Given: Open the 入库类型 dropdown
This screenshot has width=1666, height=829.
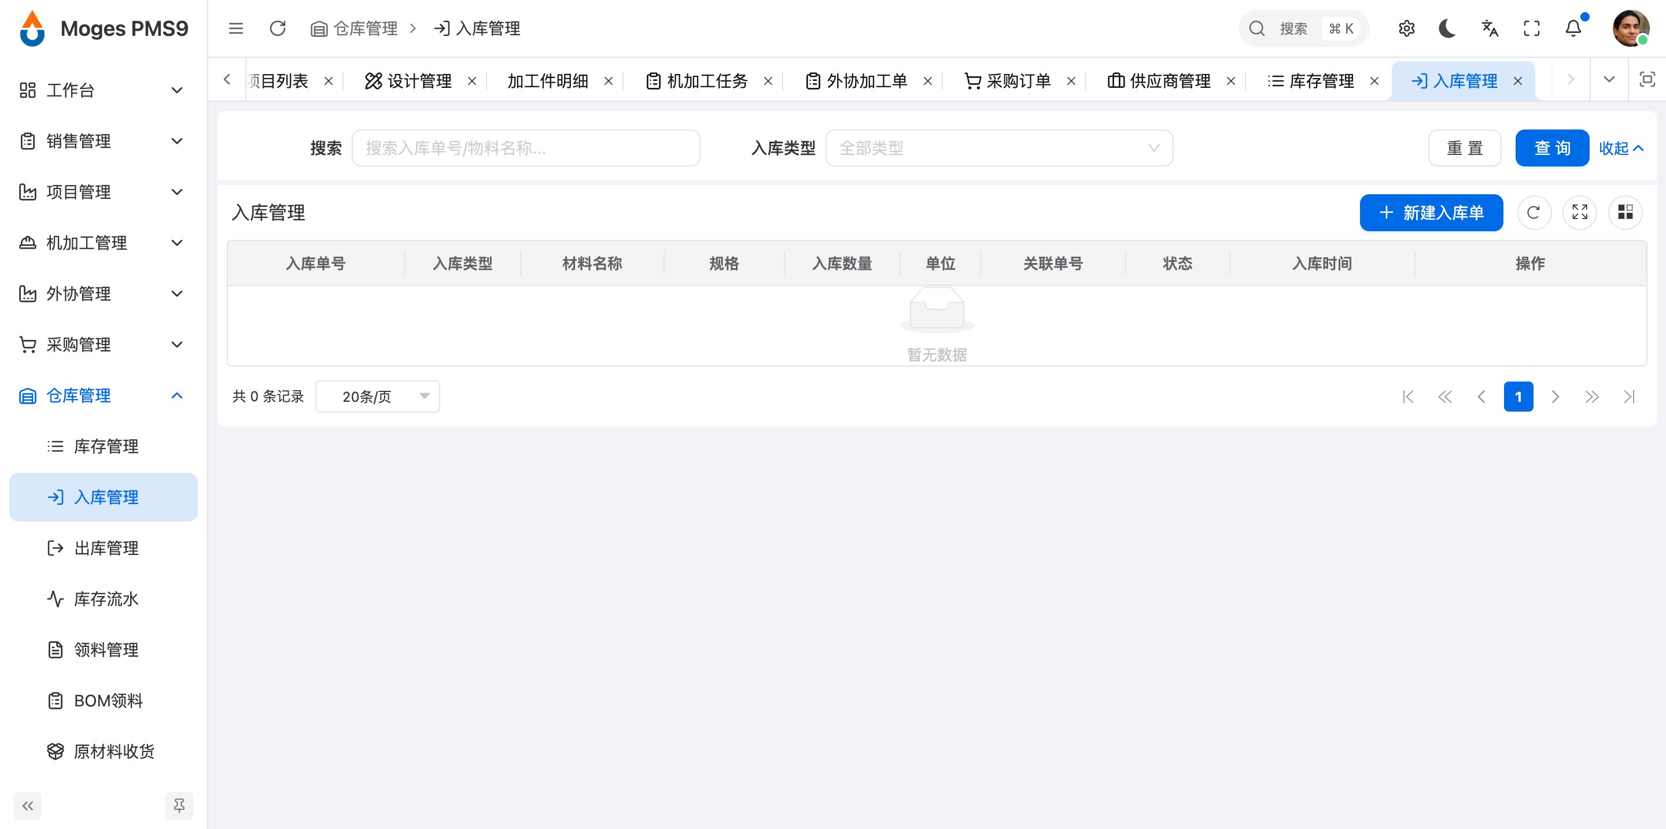Looking at the screenshot, I should point(999,148).
